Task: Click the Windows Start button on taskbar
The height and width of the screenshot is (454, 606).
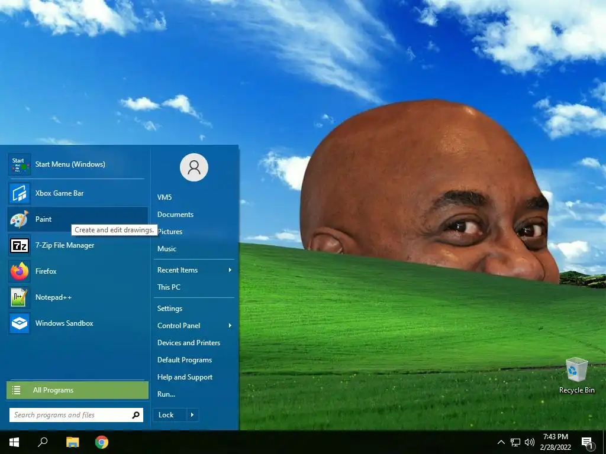Action: click(14, 442)
